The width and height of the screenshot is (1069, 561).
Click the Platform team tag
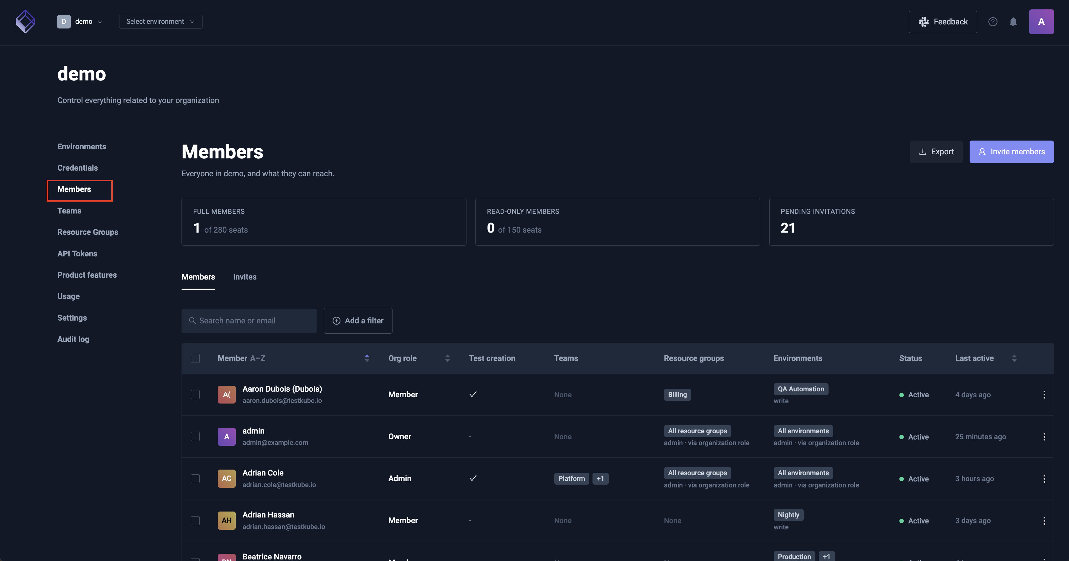[x=571, y=479]
